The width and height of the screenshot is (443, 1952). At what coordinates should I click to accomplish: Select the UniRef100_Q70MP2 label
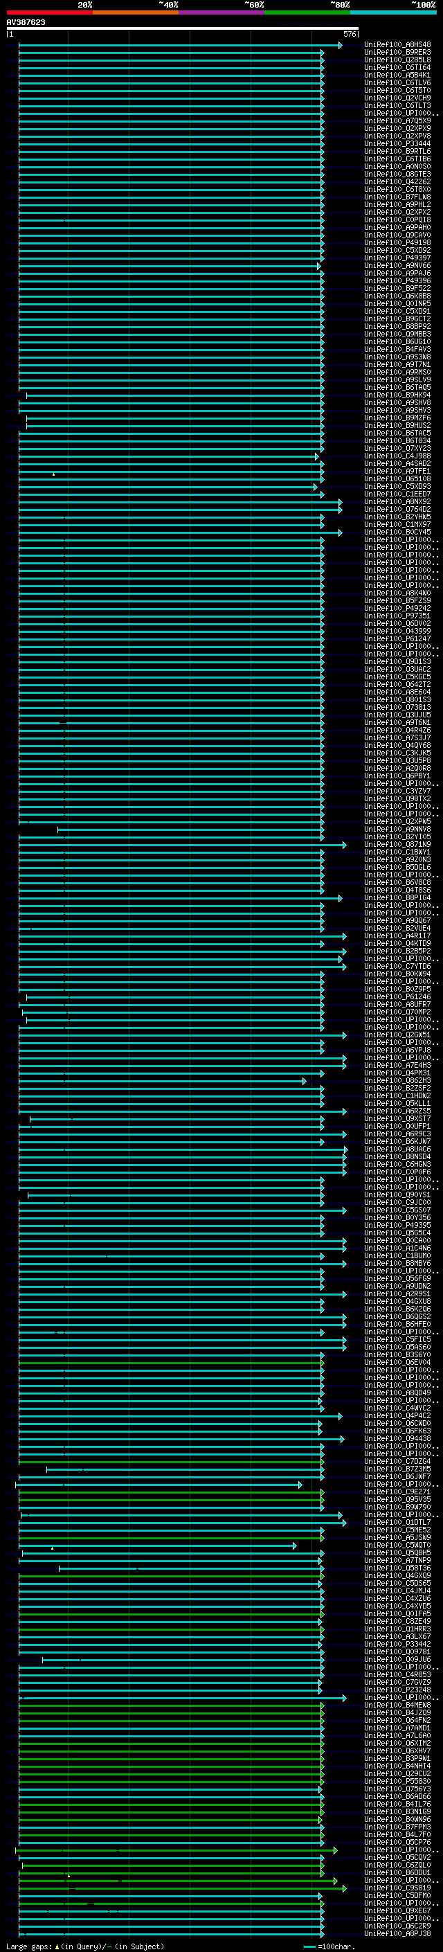(397, 1012)
